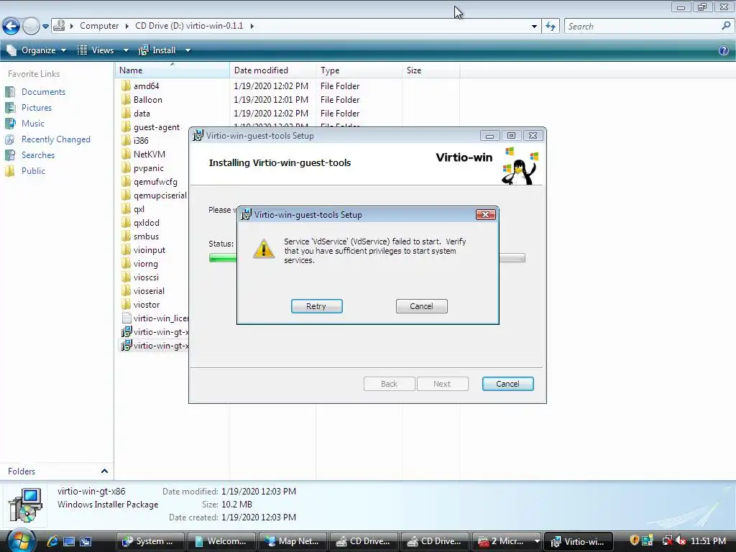Switch to the Welcome taskbar button

(x=221, y=541)
